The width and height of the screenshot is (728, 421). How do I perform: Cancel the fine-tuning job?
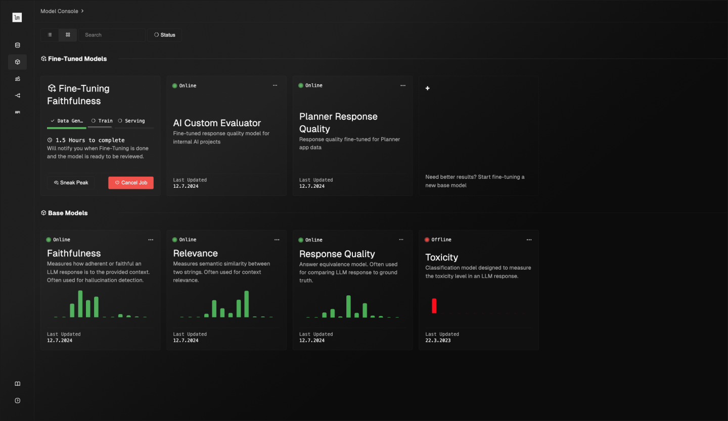131,183
